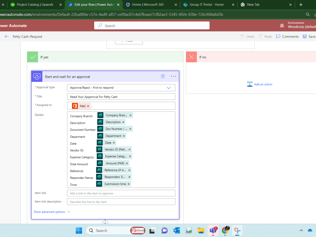Viewport: 316px width, 237px height.
Task: Click the green If yes checkmark icon
Action: [33, 57]
